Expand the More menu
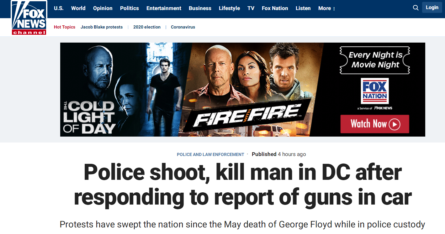 click(327, 8)
